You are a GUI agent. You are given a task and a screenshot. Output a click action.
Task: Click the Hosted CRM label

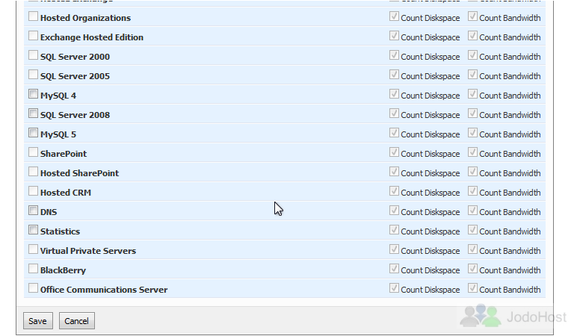pyautogui.click(x=66, y=193)
